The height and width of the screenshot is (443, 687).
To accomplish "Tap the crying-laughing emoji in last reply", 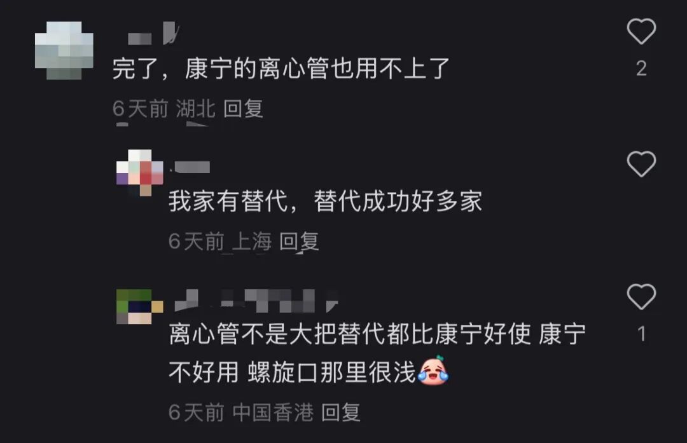I will pos(433,371).
